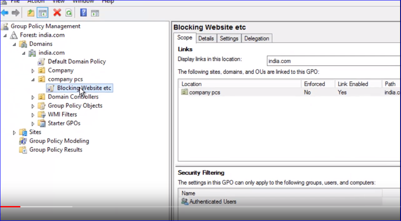This screenshot has height=221, width=401.
Task: Expand the WMI Filters node
Action: (x=33, y=115)
